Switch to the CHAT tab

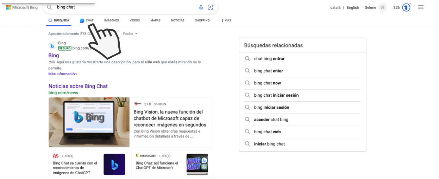pos(87,20)
